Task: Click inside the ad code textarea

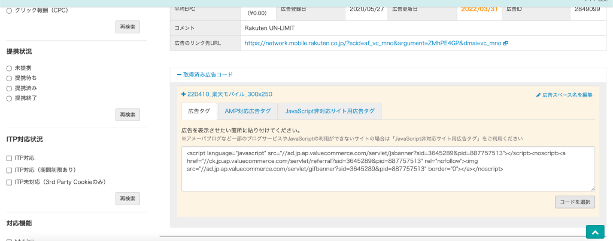Action: (x=388, y=169)
